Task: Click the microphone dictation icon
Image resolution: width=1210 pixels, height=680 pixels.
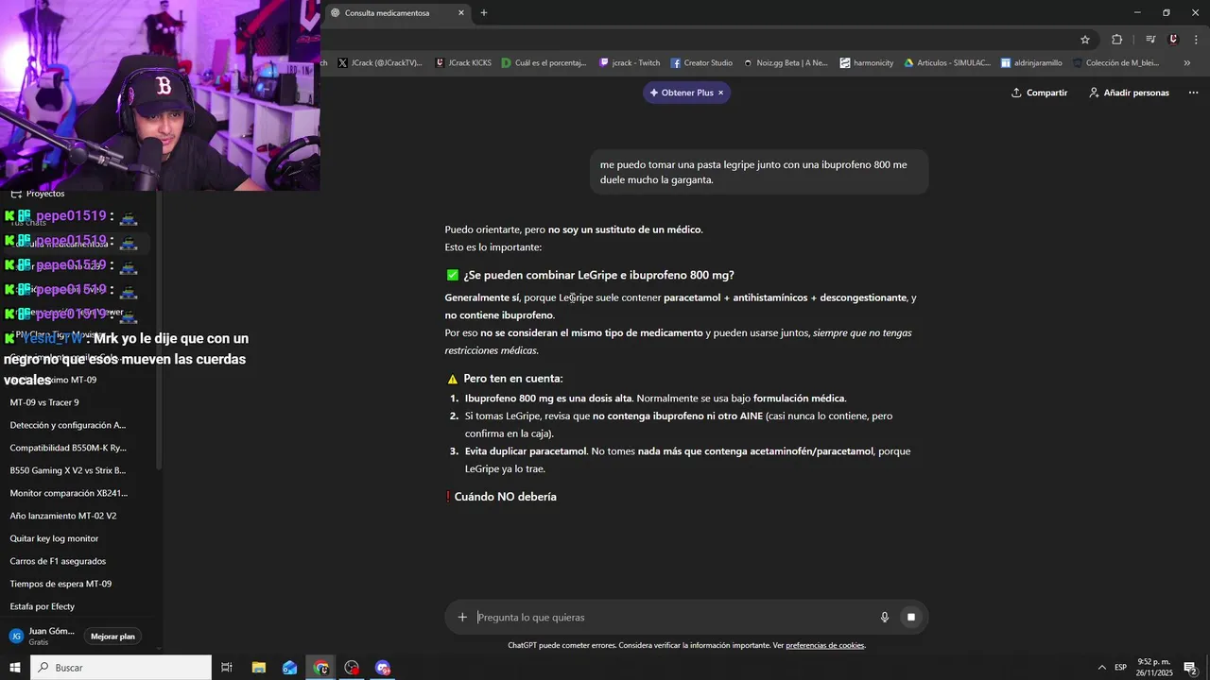Action: pyautogui.click(x=885, y=618)
